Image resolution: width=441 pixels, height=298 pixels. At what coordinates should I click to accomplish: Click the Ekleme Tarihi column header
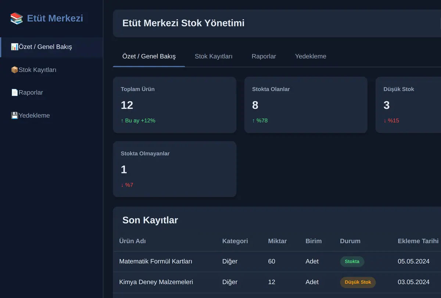(418, 241)
